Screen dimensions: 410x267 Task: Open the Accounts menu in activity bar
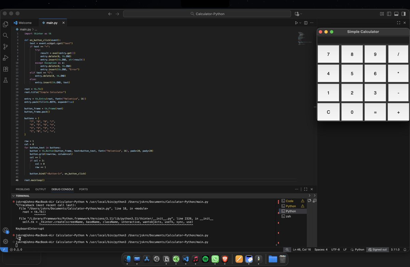tap(5, 230)
